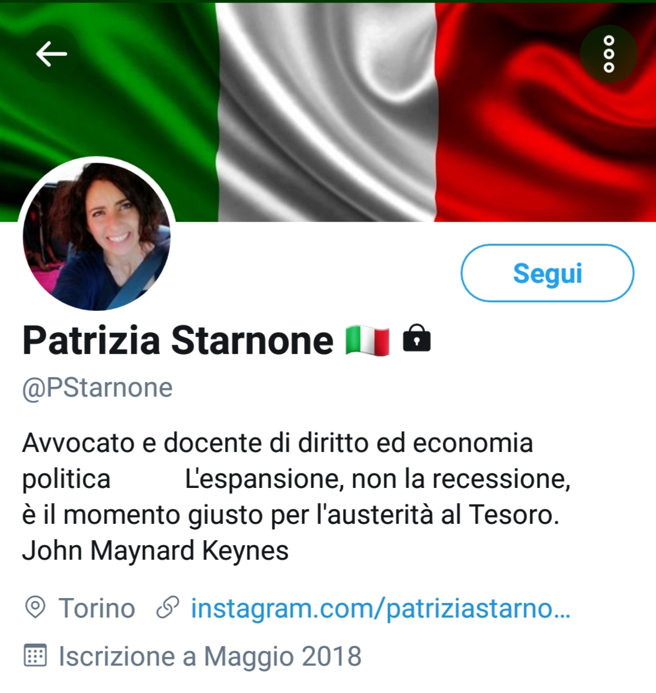656x693 pixels.
Task: Tap the red stripe of the banner
Action: click(x=545, y=113)
